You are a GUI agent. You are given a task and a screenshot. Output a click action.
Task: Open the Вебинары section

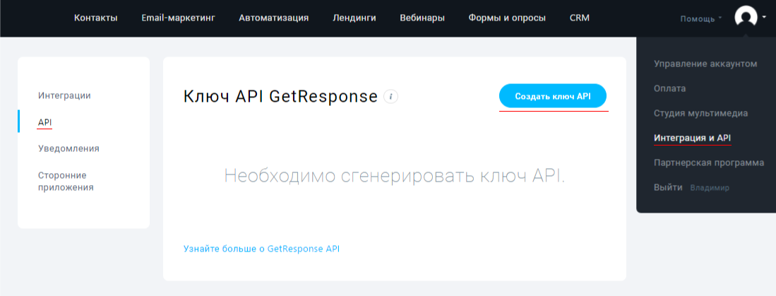pos(422,18)
